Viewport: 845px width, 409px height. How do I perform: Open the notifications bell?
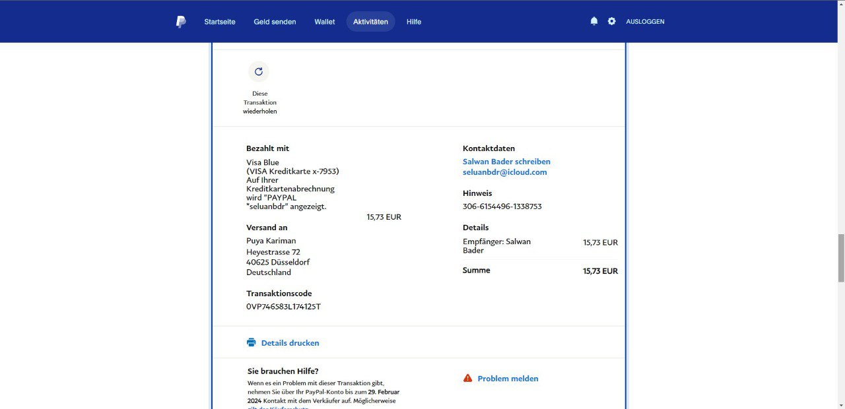pos(593,21)
